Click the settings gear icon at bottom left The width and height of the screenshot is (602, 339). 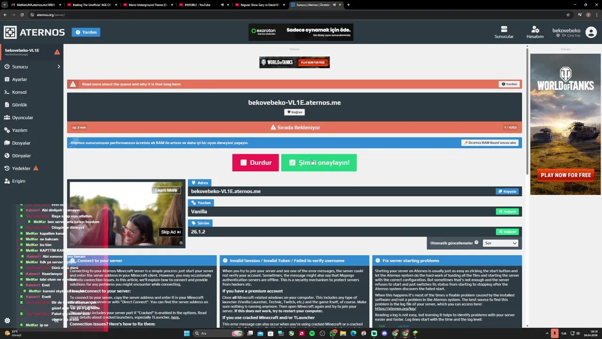click(x=7, y=321)
